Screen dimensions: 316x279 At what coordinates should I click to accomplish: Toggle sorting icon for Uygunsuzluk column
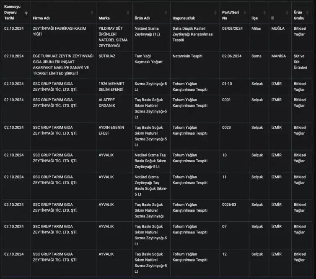[216, 13]
